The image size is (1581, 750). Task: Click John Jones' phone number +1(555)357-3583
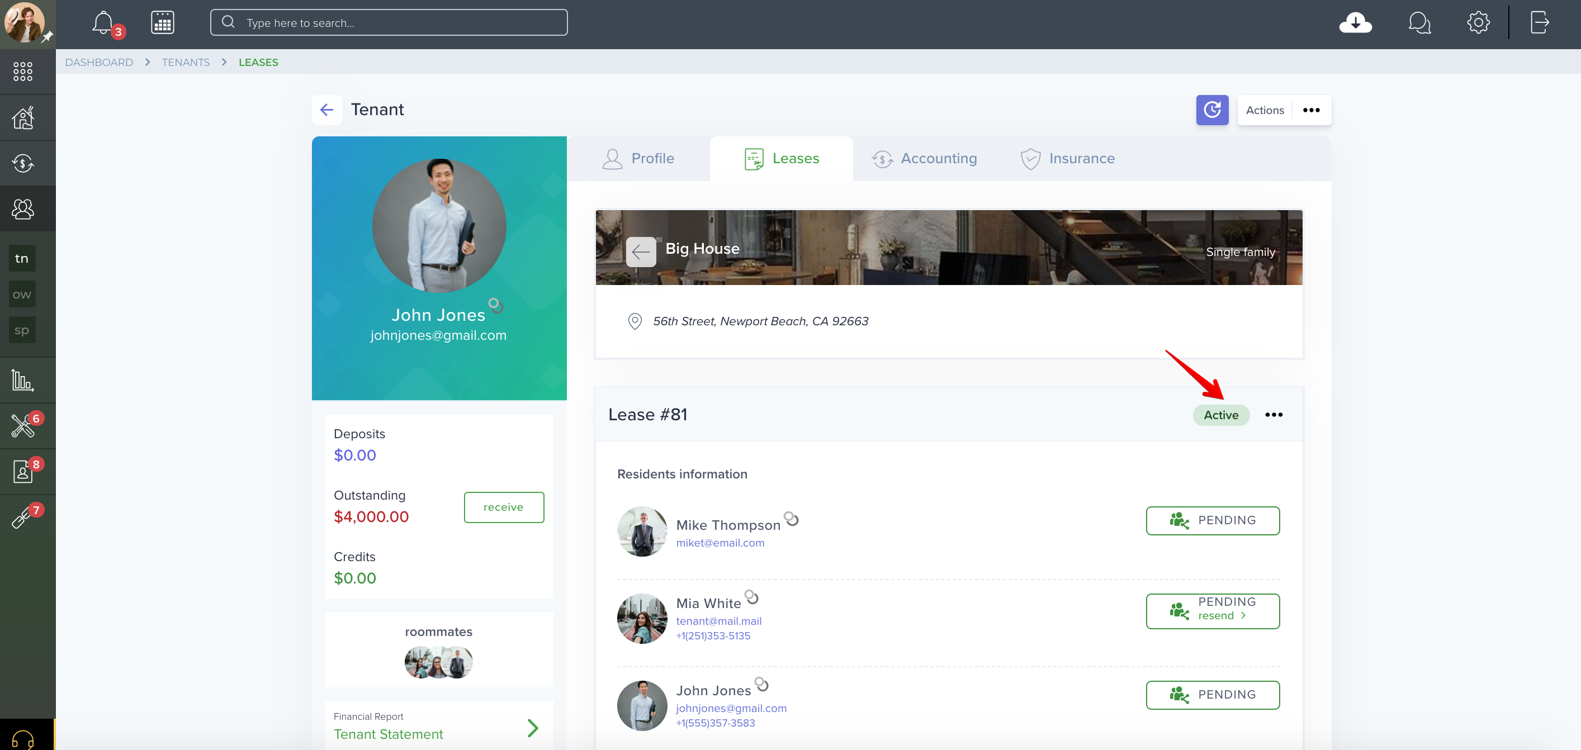click(x=716, y=723)
